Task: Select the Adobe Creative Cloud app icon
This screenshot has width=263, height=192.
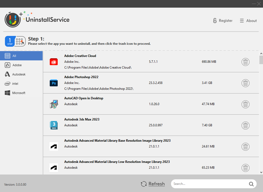Action: 54,62
